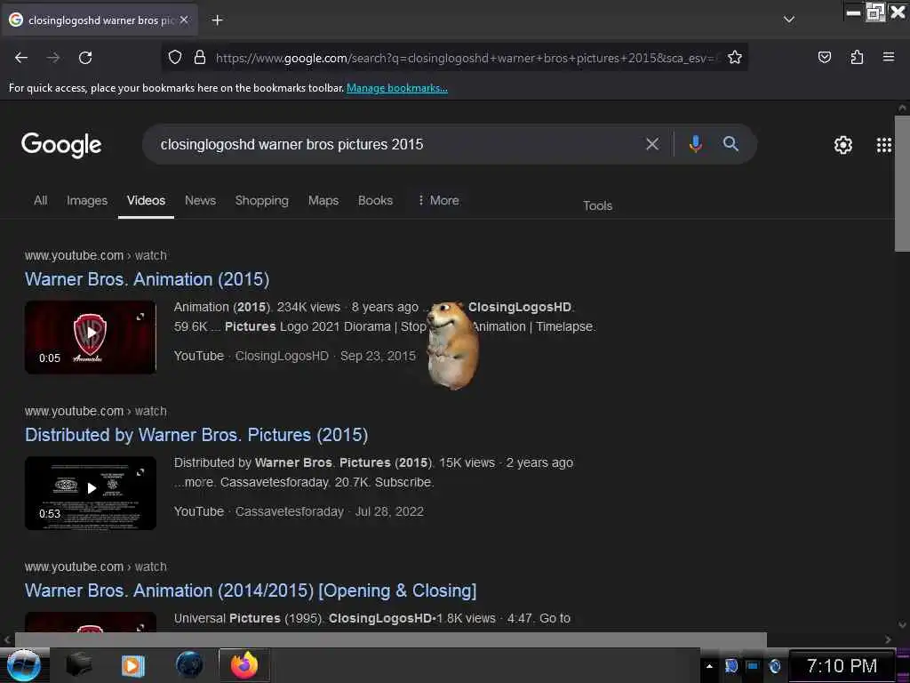Screen dimensions: 910x683
Task: Expand preview on the 0:05 video thumbnail
Action: (140, 317)
